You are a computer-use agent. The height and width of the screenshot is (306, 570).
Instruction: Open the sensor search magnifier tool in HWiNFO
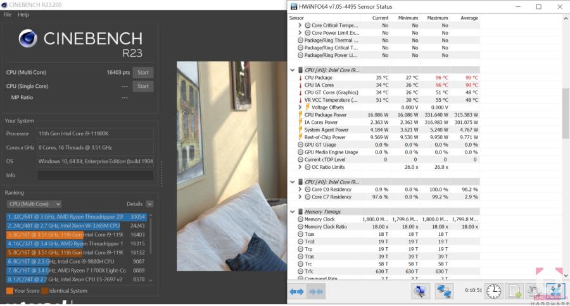click(x=421, y=291)
